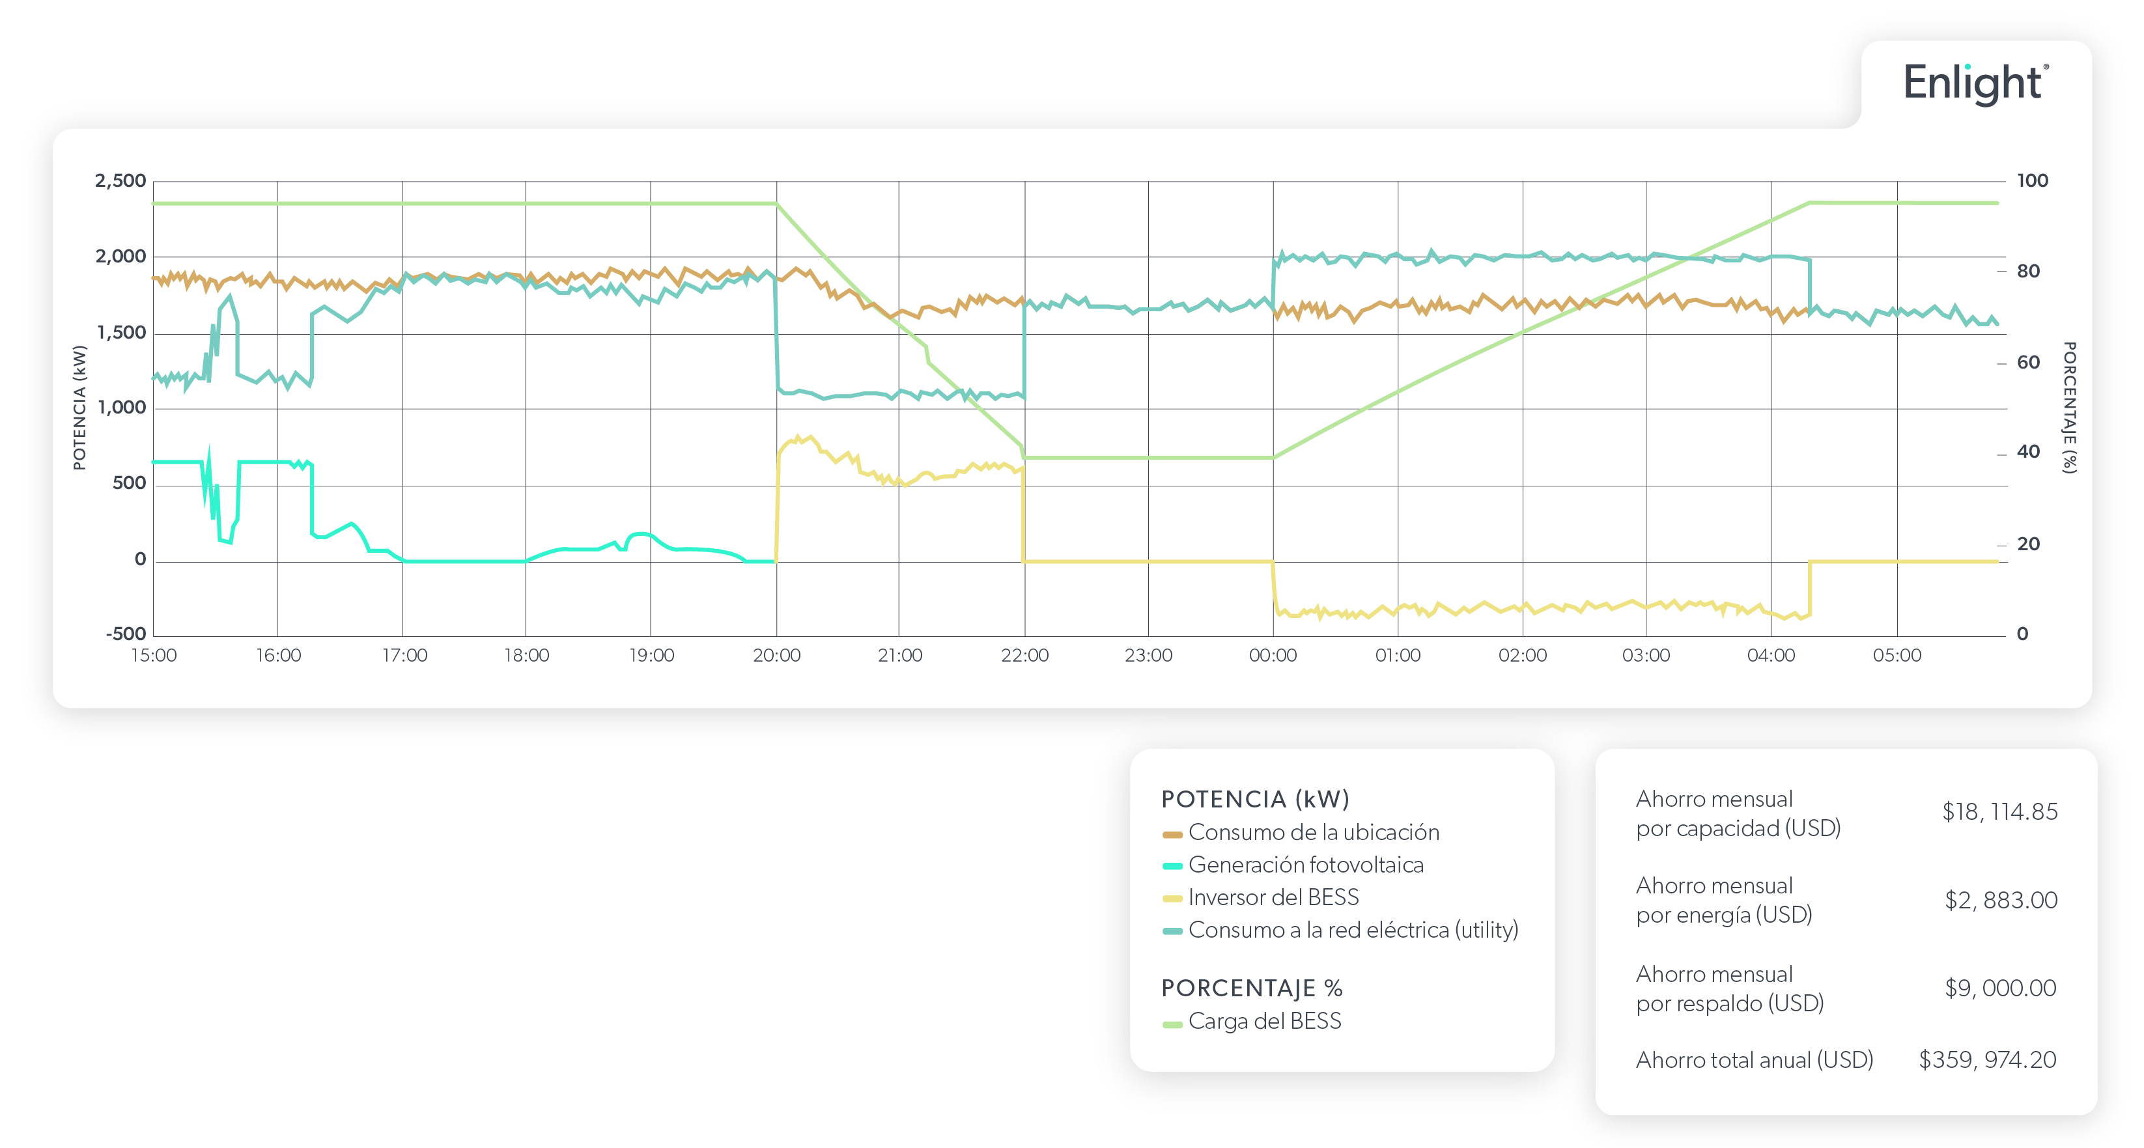Click the 'POTENCIA (kW)' vertical axis title
This screenshot has height=1148, width=2144.
79,408
